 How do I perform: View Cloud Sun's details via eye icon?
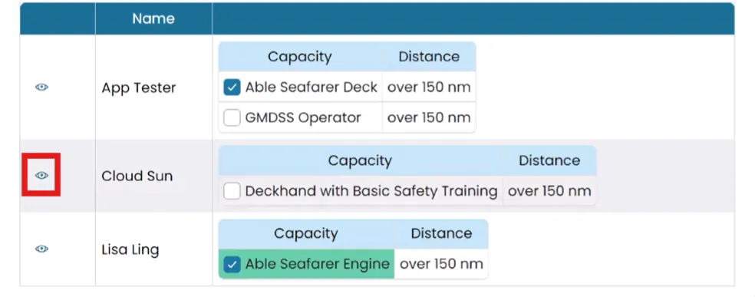pyautogui.click(x=42, y=175)
